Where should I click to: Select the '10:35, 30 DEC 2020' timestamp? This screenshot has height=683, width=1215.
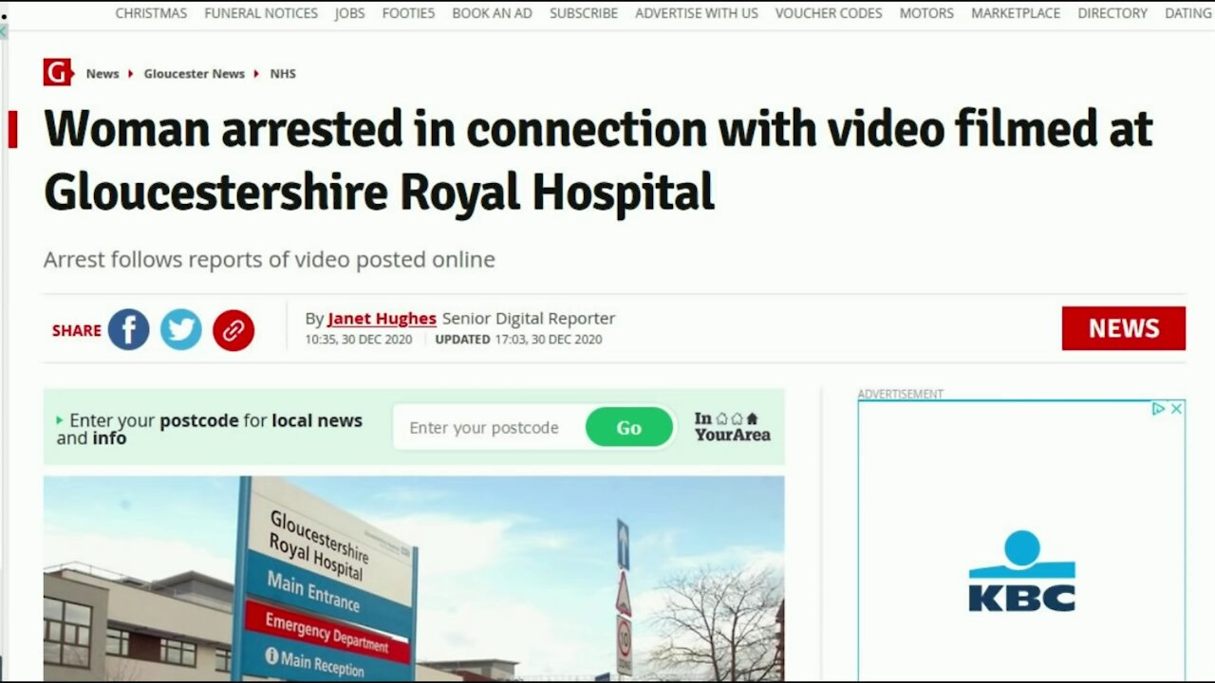click(359, 340)
